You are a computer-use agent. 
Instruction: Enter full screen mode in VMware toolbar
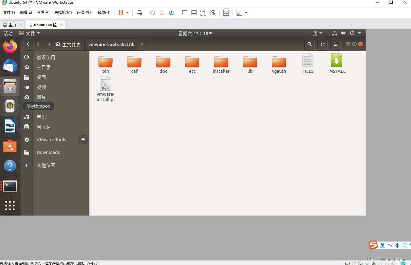click(x=203, y=13)
